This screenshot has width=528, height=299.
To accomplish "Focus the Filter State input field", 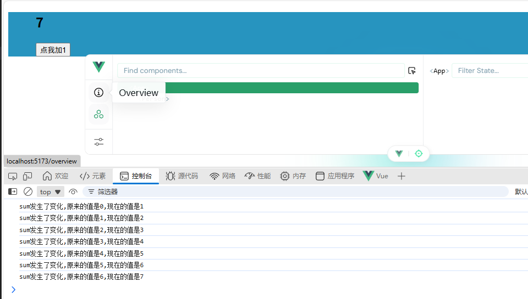I will 490,71.
